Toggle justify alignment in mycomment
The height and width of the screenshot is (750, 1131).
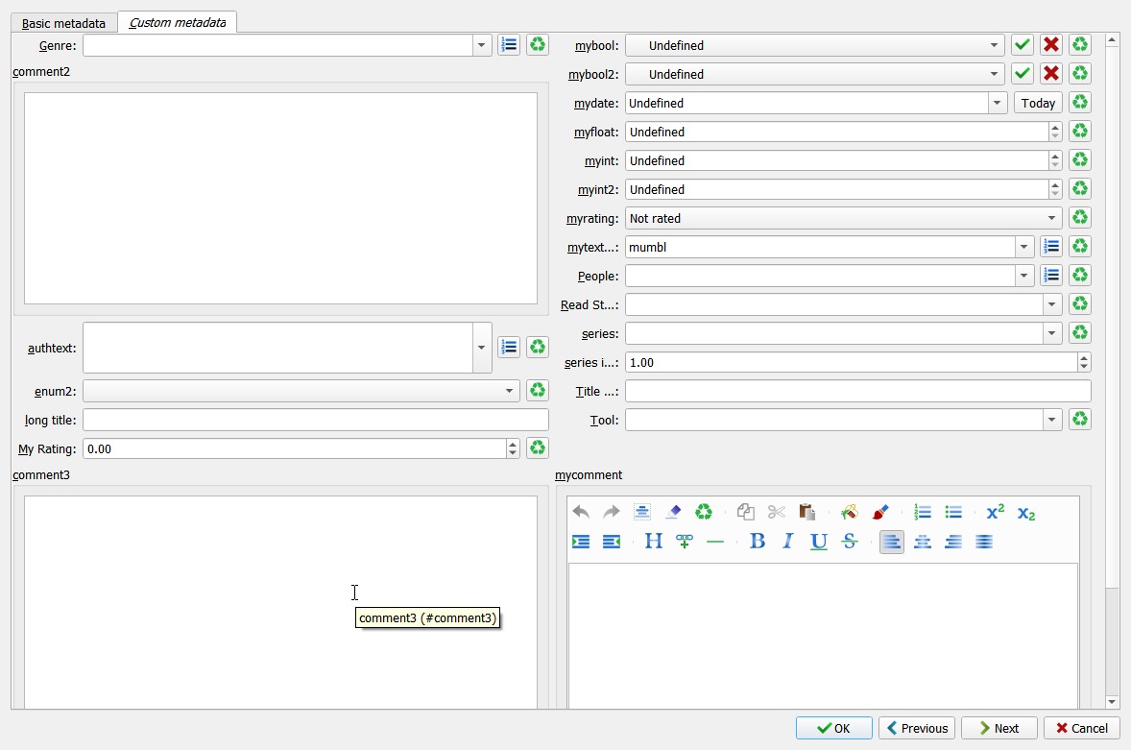click(984, 542)
